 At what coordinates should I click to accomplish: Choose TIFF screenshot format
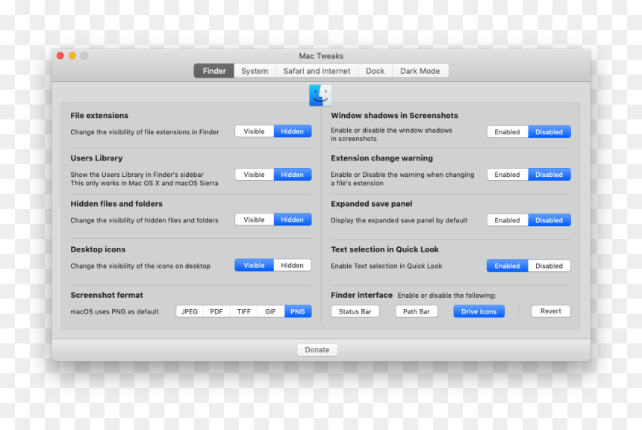(x=243, y=311)
